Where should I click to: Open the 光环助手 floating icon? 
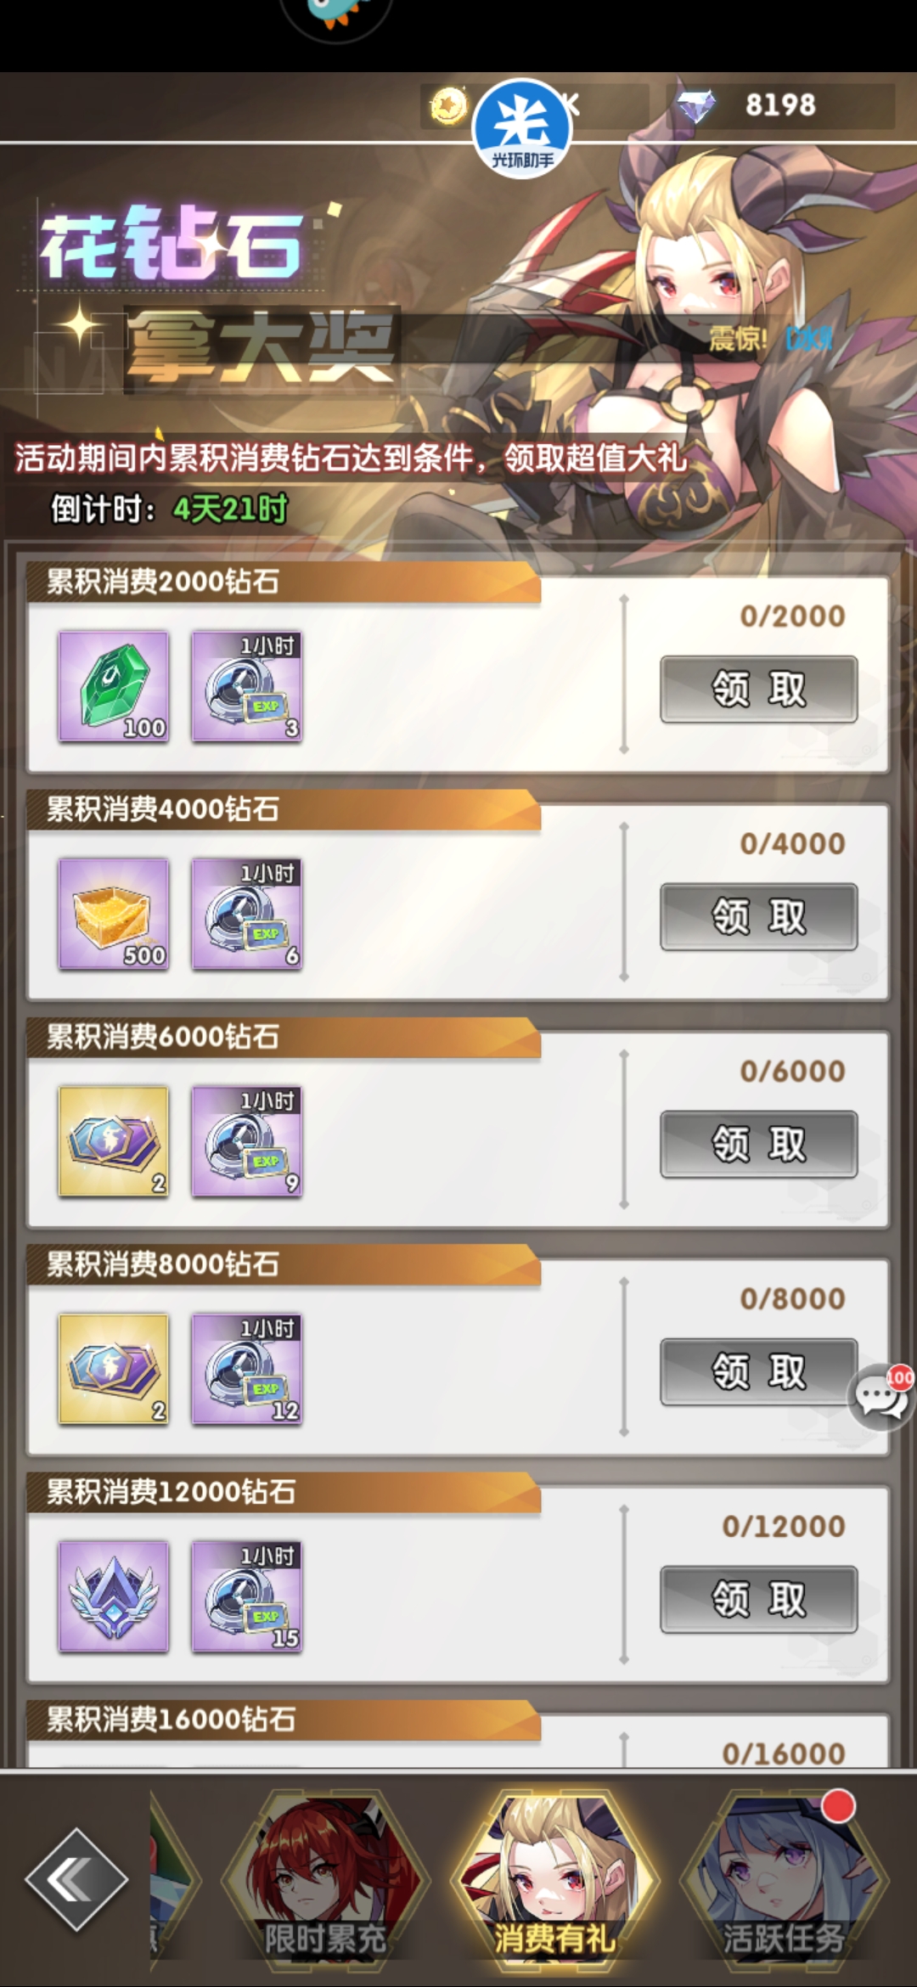522,127
